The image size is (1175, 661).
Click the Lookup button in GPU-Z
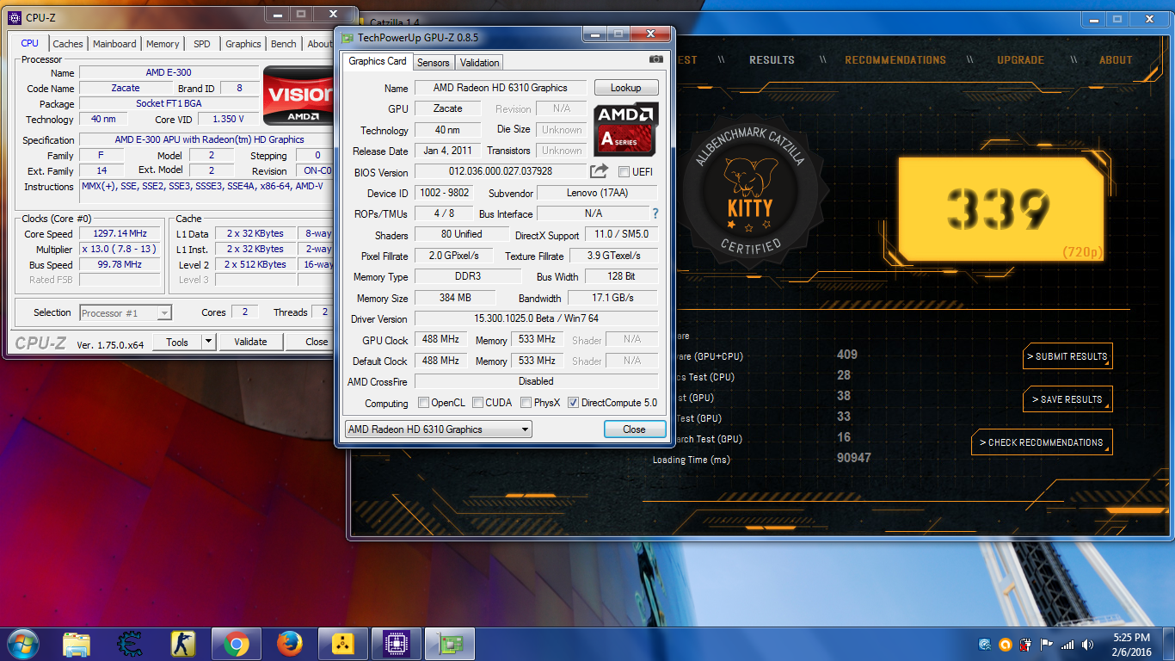pyautogui.click(x=626, y=88)
